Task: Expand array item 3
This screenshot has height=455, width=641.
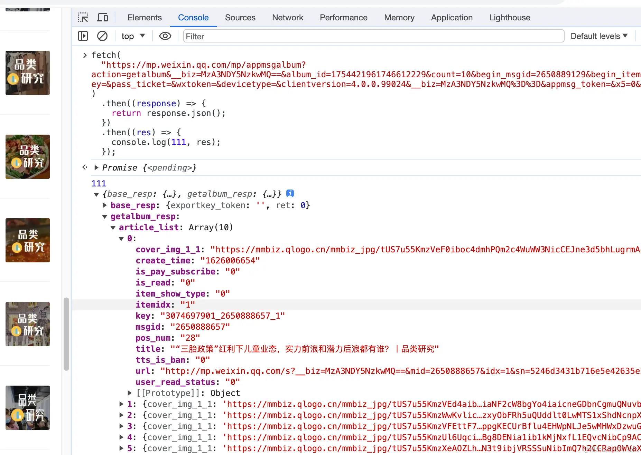Action: click(x=121, y=426)
